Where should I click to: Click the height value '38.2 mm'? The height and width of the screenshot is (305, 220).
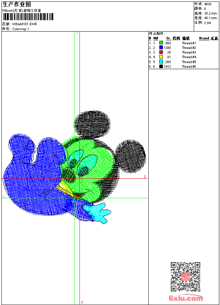click(210, 13)
